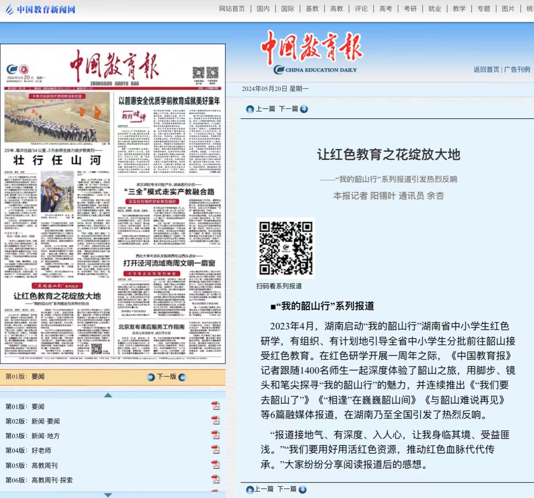This screenshot has height=498, width=534.
Task: Click the caption 扫码看系列报道
Action: (279, 286)
